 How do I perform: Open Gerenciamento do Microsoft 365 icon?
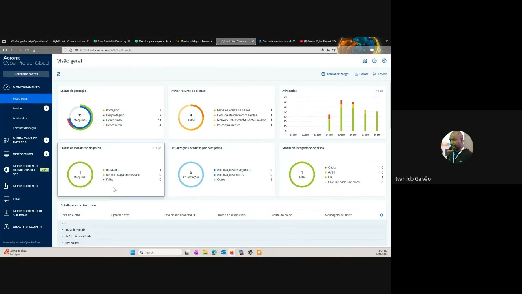6,170
